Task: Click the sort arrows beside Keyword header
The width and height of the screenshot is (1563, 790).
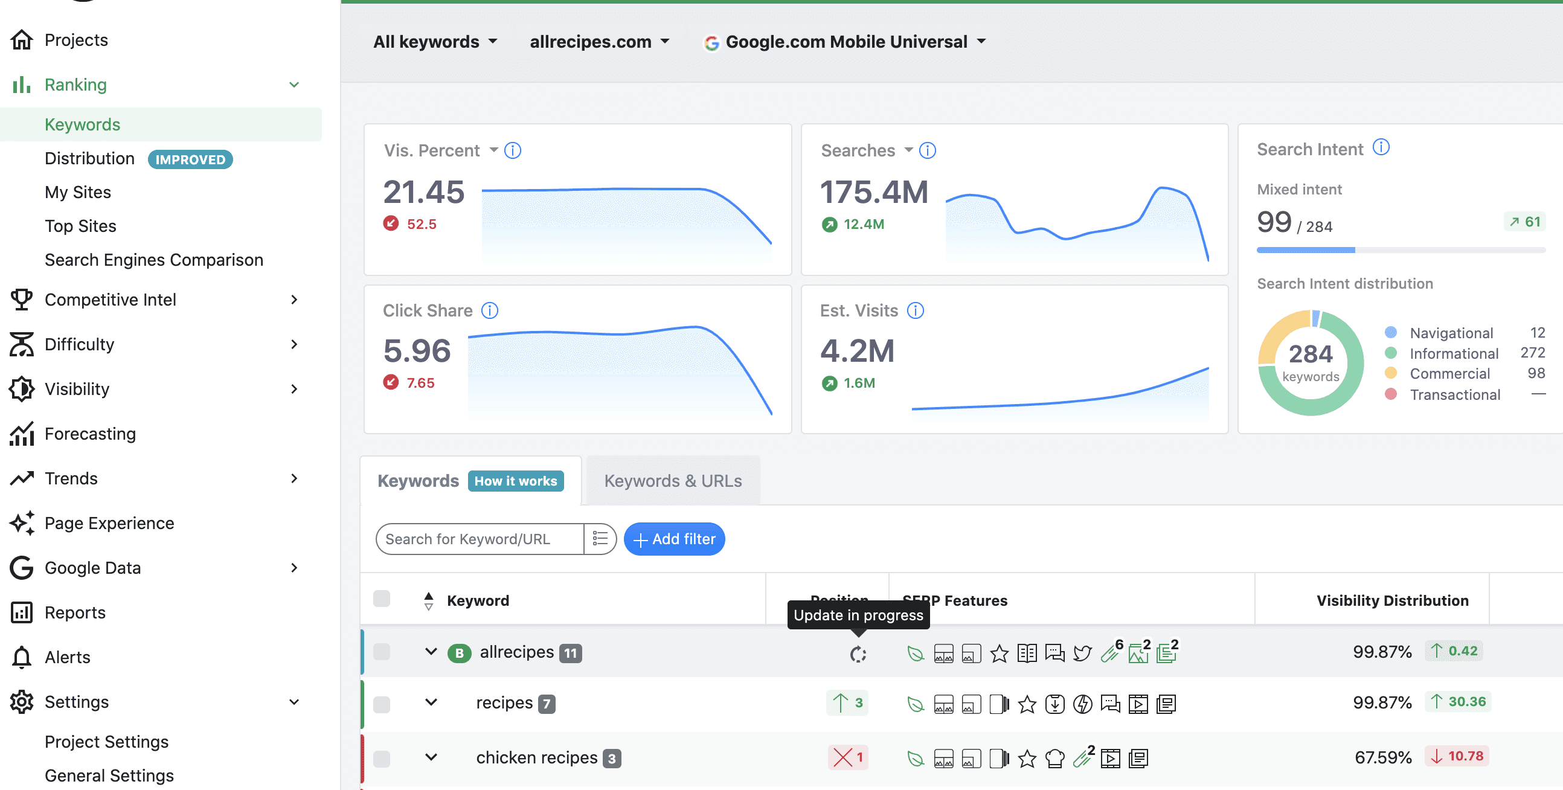Action: [x=428, y=601]
